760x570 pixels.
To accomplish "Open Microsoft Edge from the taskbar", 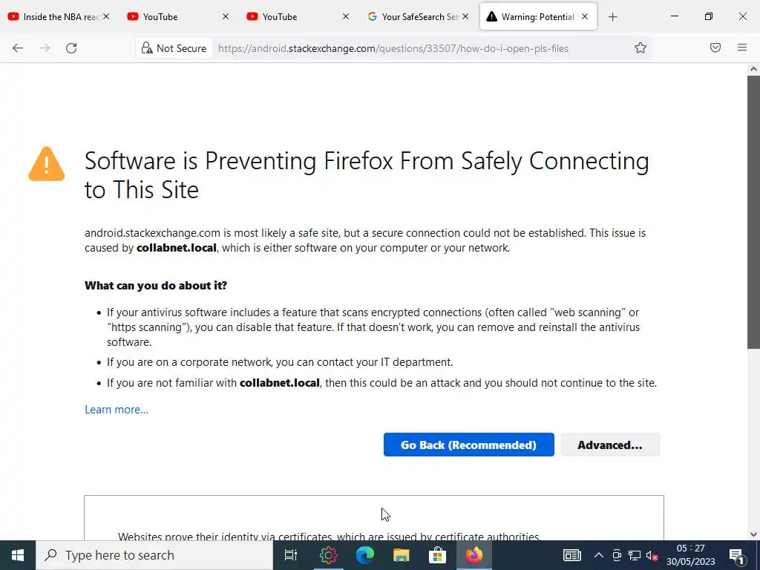I will [x=364, y=555].
